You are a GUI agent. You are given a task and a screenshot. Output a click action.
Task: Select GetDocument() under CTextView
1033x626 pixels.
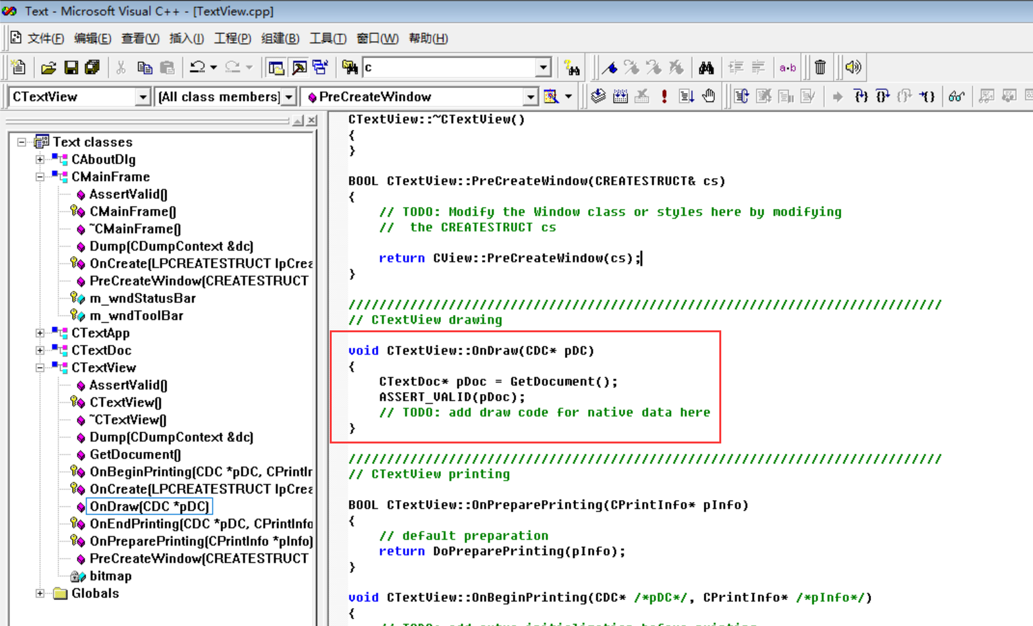[x=135, y=454]
